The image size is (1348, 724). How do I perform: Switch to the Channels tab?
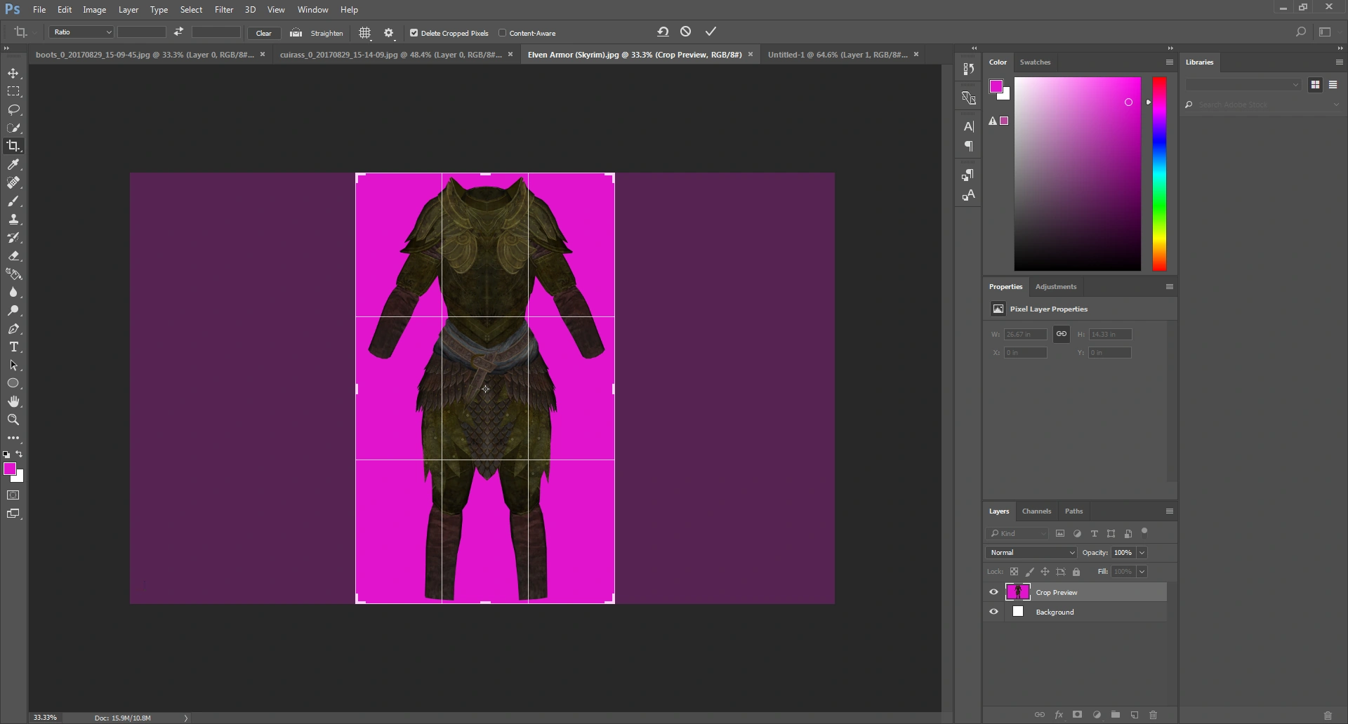click(x=1036, y=511)
